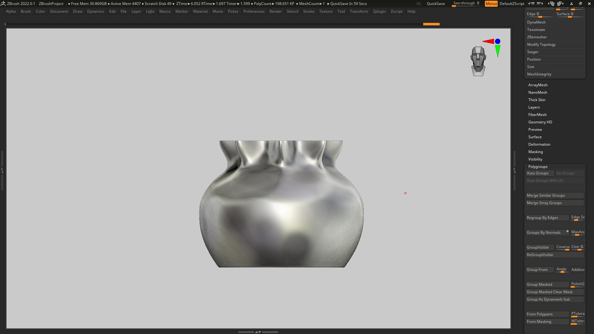The image size is (594, 334).
Task: Open the Stroke menu
Action: point(308,11)
